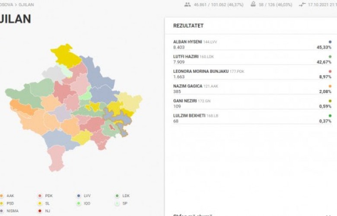Viewport: 337px width, 216px height.
Task: Click Nazim Gagica's orange party dot
Action: [330, 86]
